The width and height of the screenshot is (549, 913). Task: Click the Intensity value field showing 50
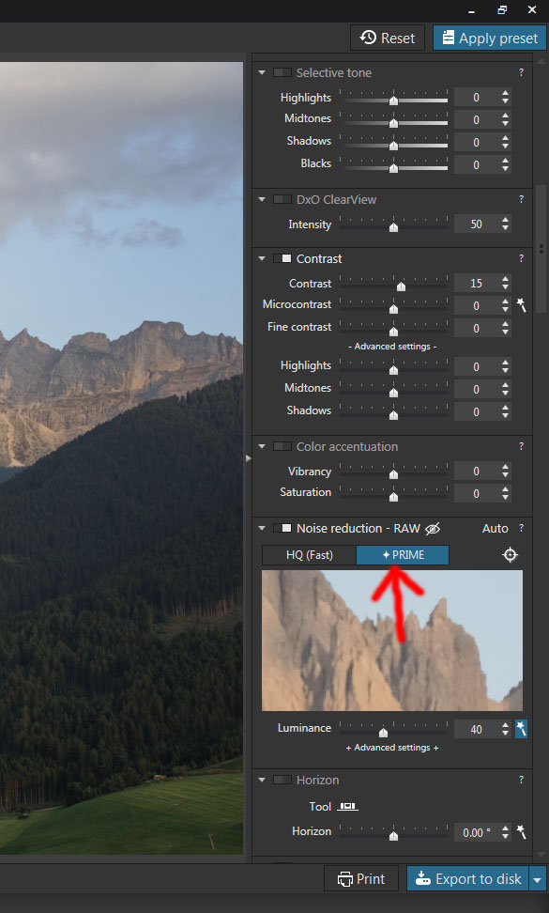coord(477,224)
